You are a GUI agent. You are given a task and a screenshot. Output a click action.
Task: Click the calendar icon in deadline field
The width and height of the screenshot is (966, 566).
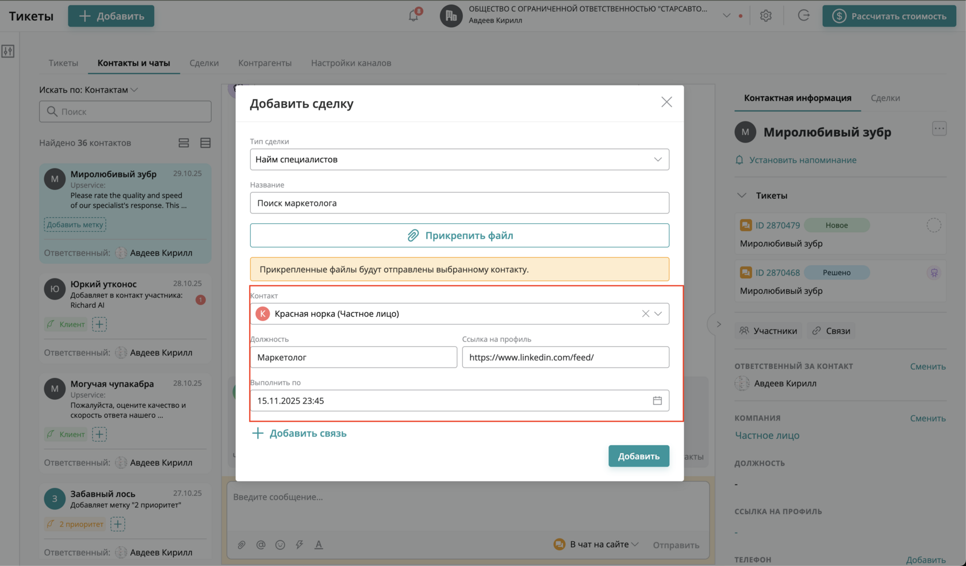657,400
